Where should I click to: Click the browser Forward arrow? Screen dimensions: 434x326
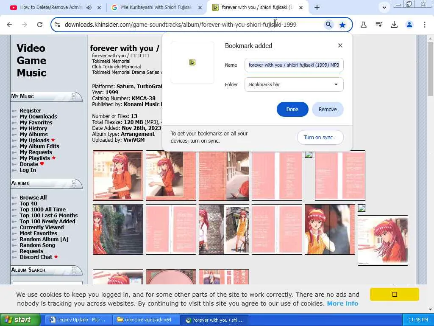(x=24, y=25)
